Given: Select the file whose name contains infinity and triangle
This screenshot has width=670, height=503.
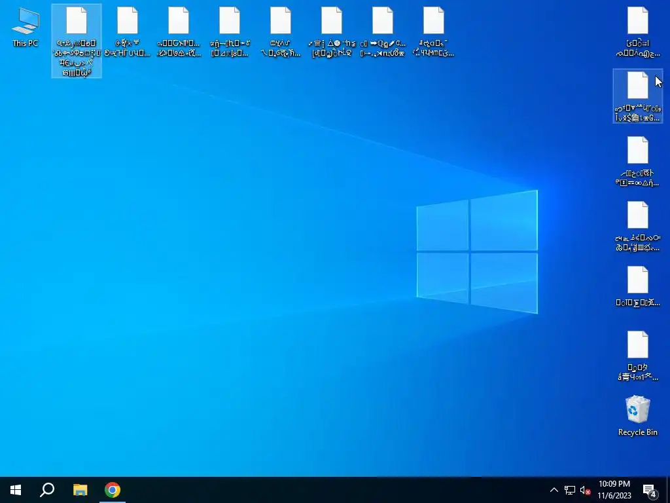Looking at the screenshot, I should pyautogui.click(x=637, y=162).
